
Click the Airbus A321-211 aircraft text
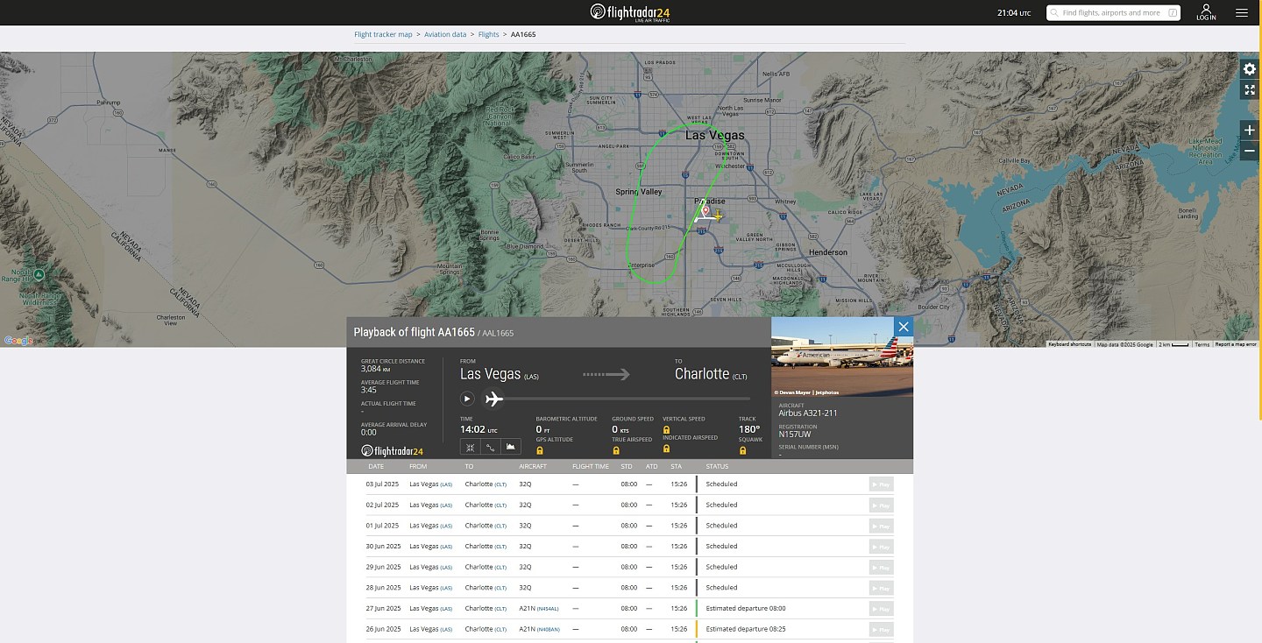pos(808,413)
